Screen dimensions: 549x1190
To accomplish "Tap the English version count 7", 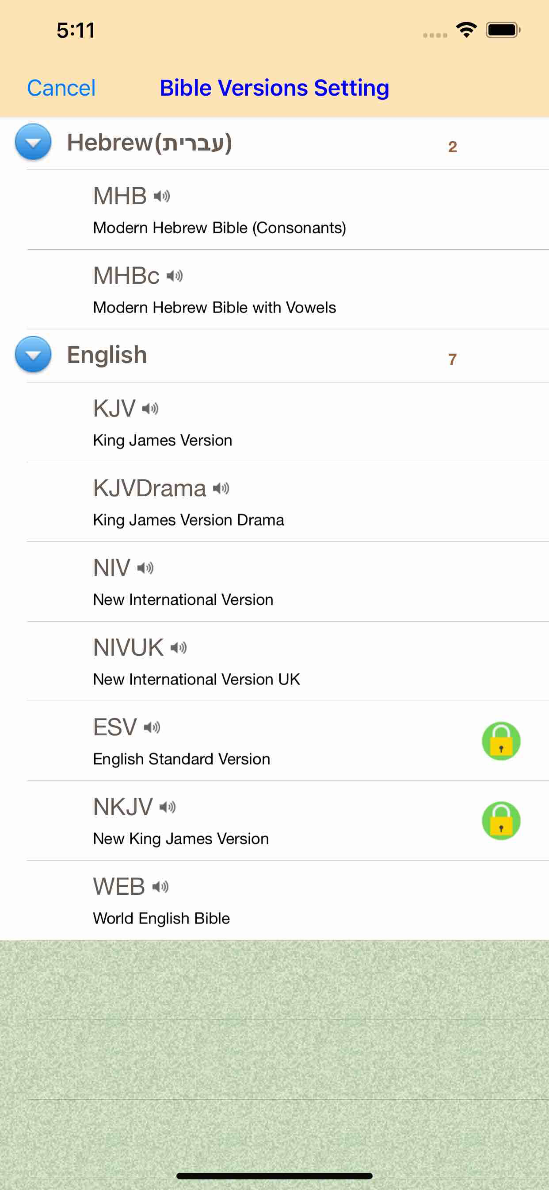I will pos(452,359).
